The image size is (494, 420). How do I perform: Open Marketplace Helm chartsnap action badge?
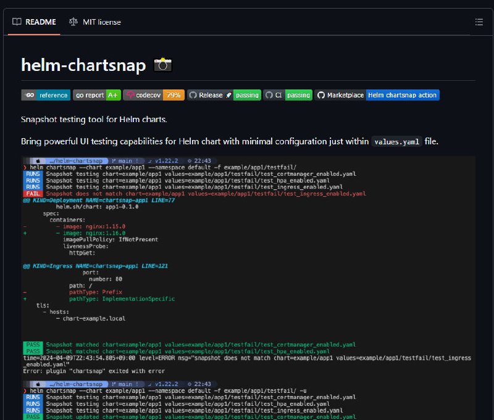tap(377, 95)
